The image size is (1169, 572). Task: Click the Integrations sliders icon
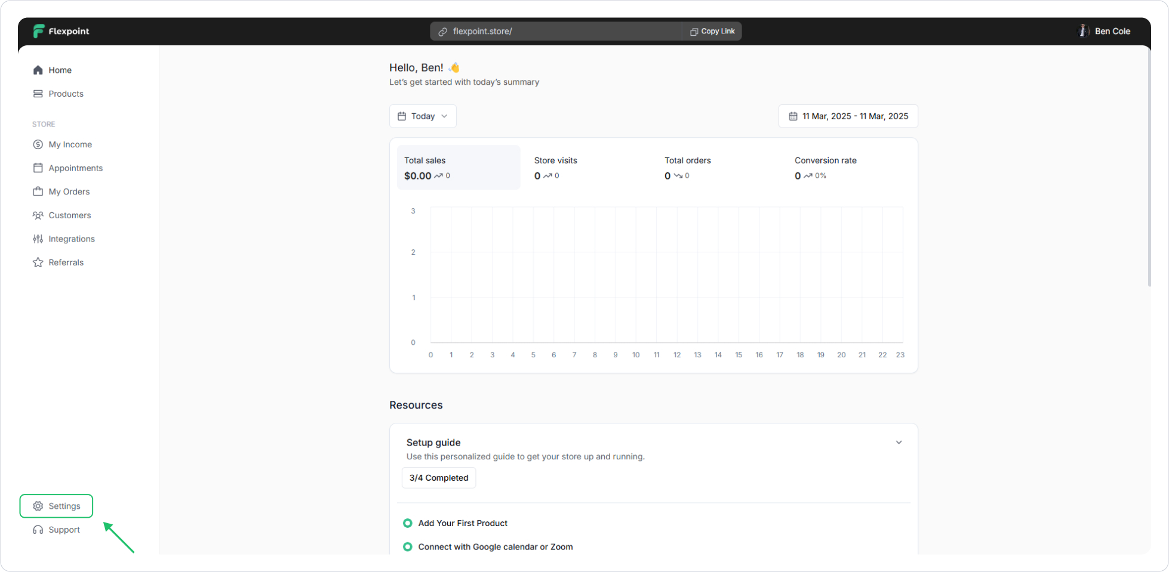[38, 239]
